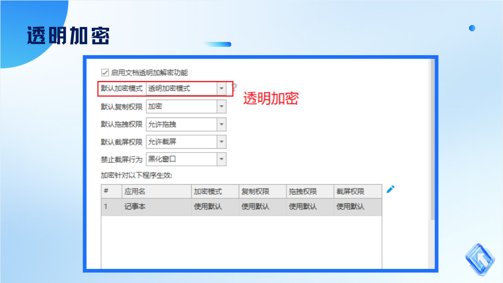
Task: Click 使用默认 under 复制权限 column
Action: (x=256, y=206)
